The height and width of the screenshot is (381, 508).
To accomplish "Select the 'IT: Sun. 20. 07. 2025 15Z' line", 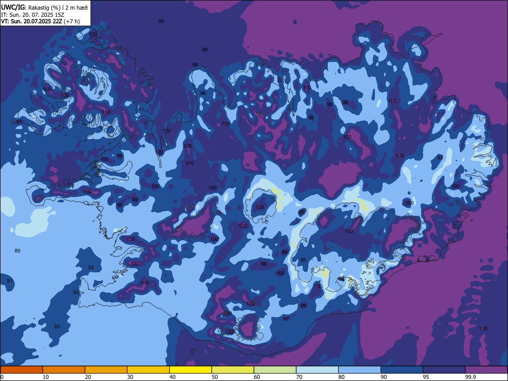I will (33, 15).
